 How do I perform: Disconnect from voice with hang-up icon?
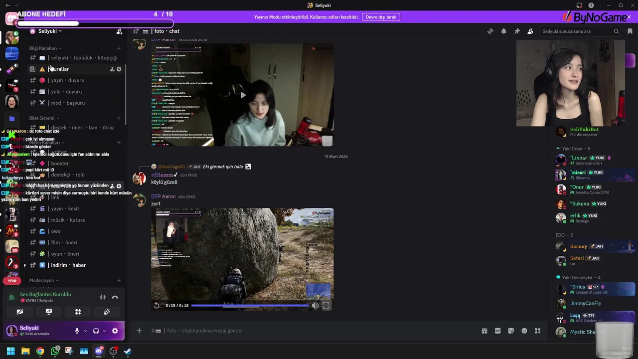[x=115, y=297]
